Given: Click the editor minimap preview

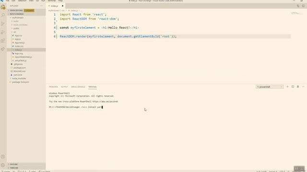Looking at the screenshot, I should point(296,13).
